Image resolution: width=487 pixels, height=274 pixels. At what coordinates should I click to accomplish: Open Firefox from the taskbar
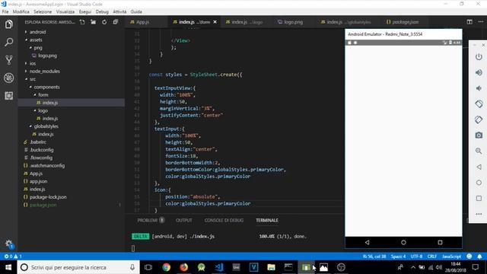click(184, 267)
